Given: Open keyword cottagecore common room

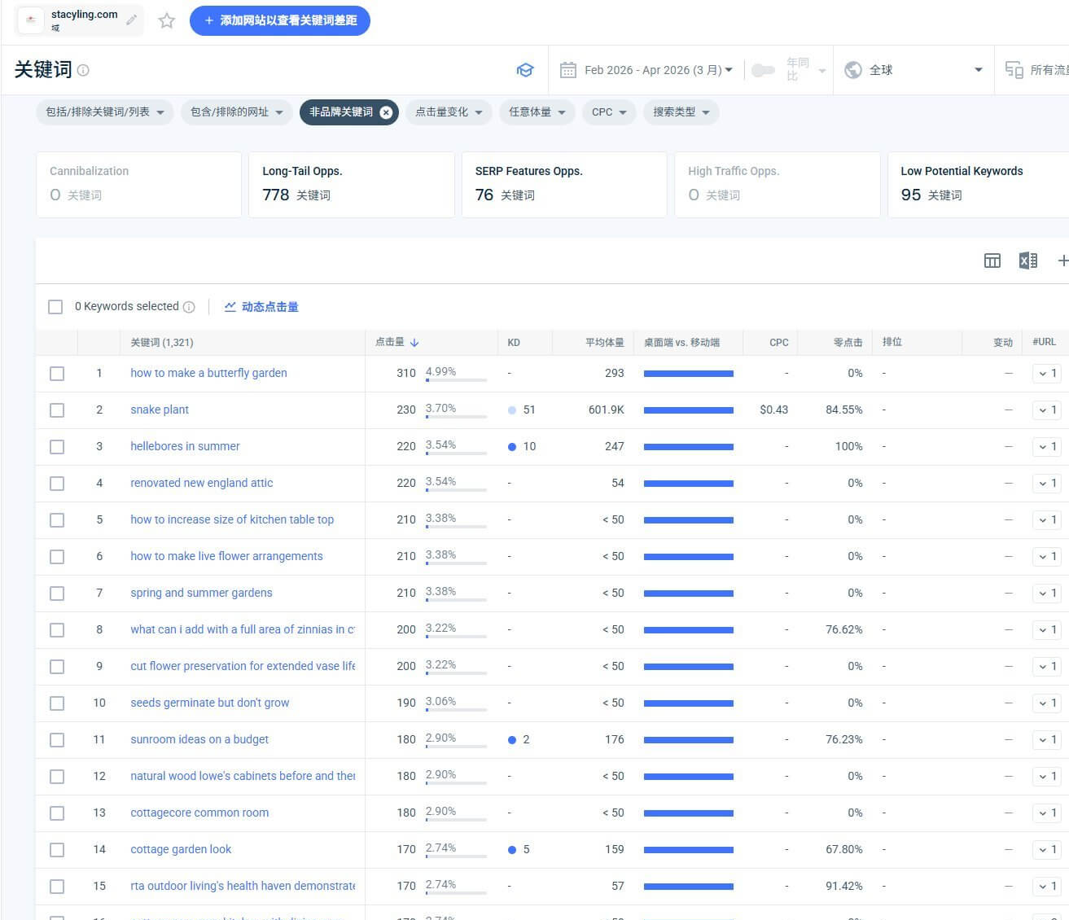Looking at the screenshot, I should pyautogui.click(x=199, y=813).
